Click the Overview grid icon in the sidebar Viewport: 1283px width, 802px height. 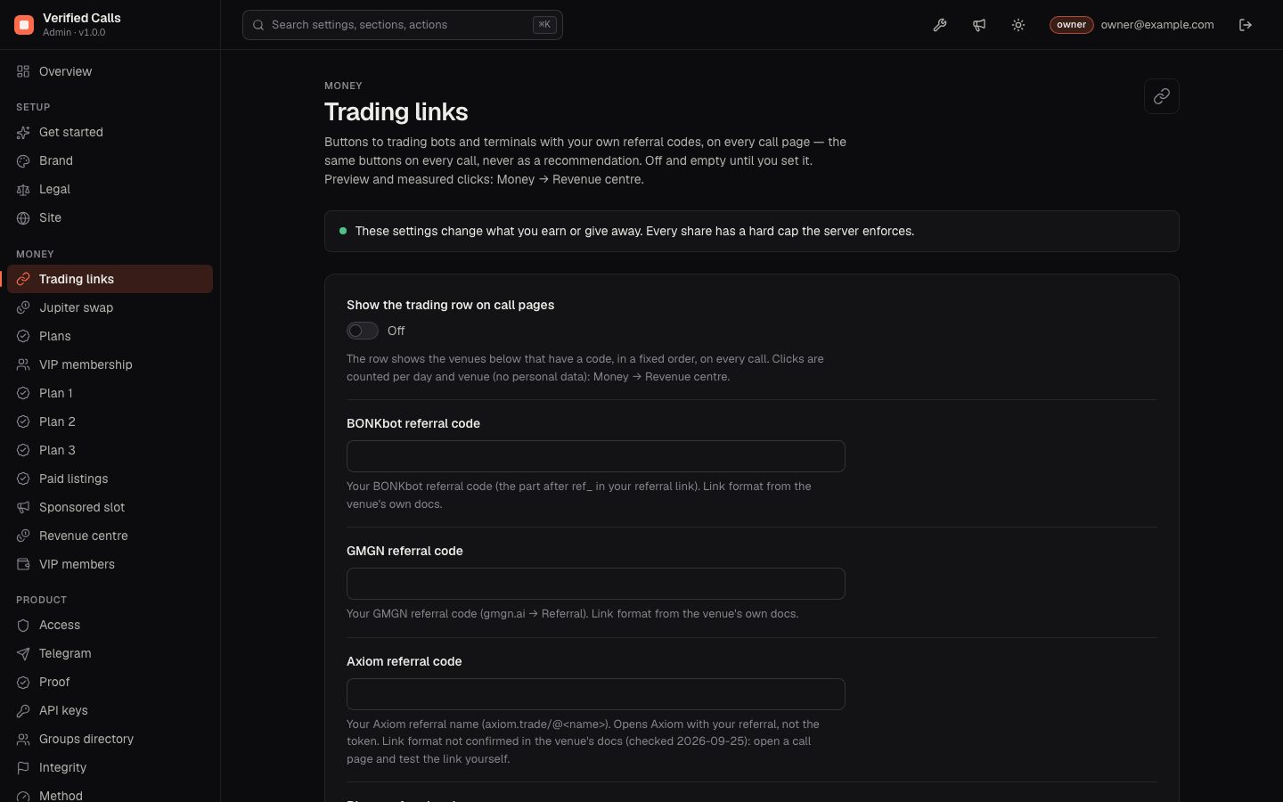click(x=23, y=71)
